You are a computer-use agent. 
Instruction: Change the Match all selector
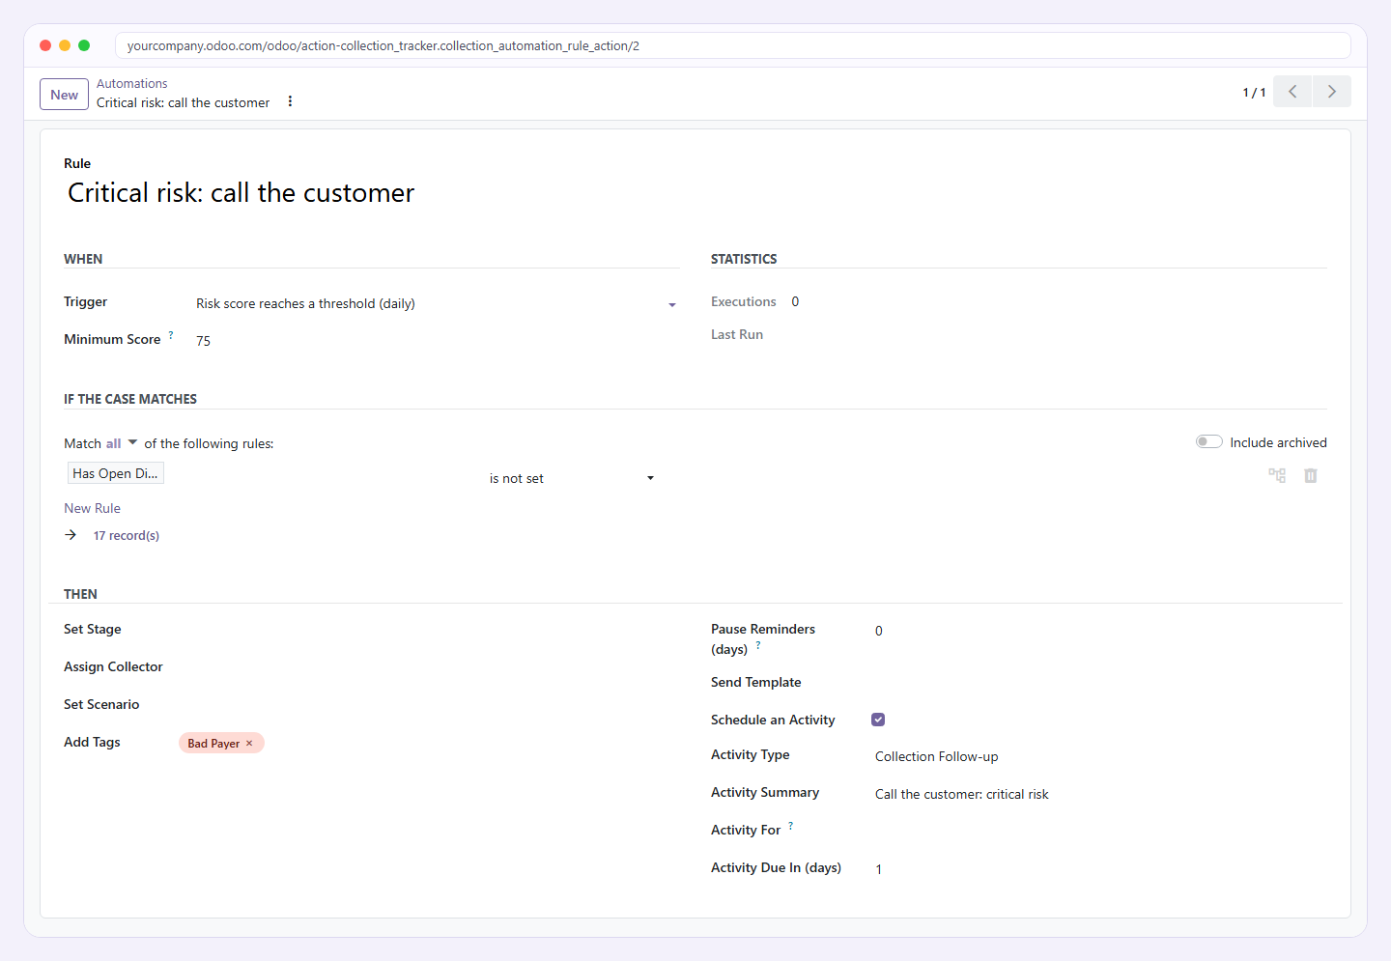tap(122, 443)
